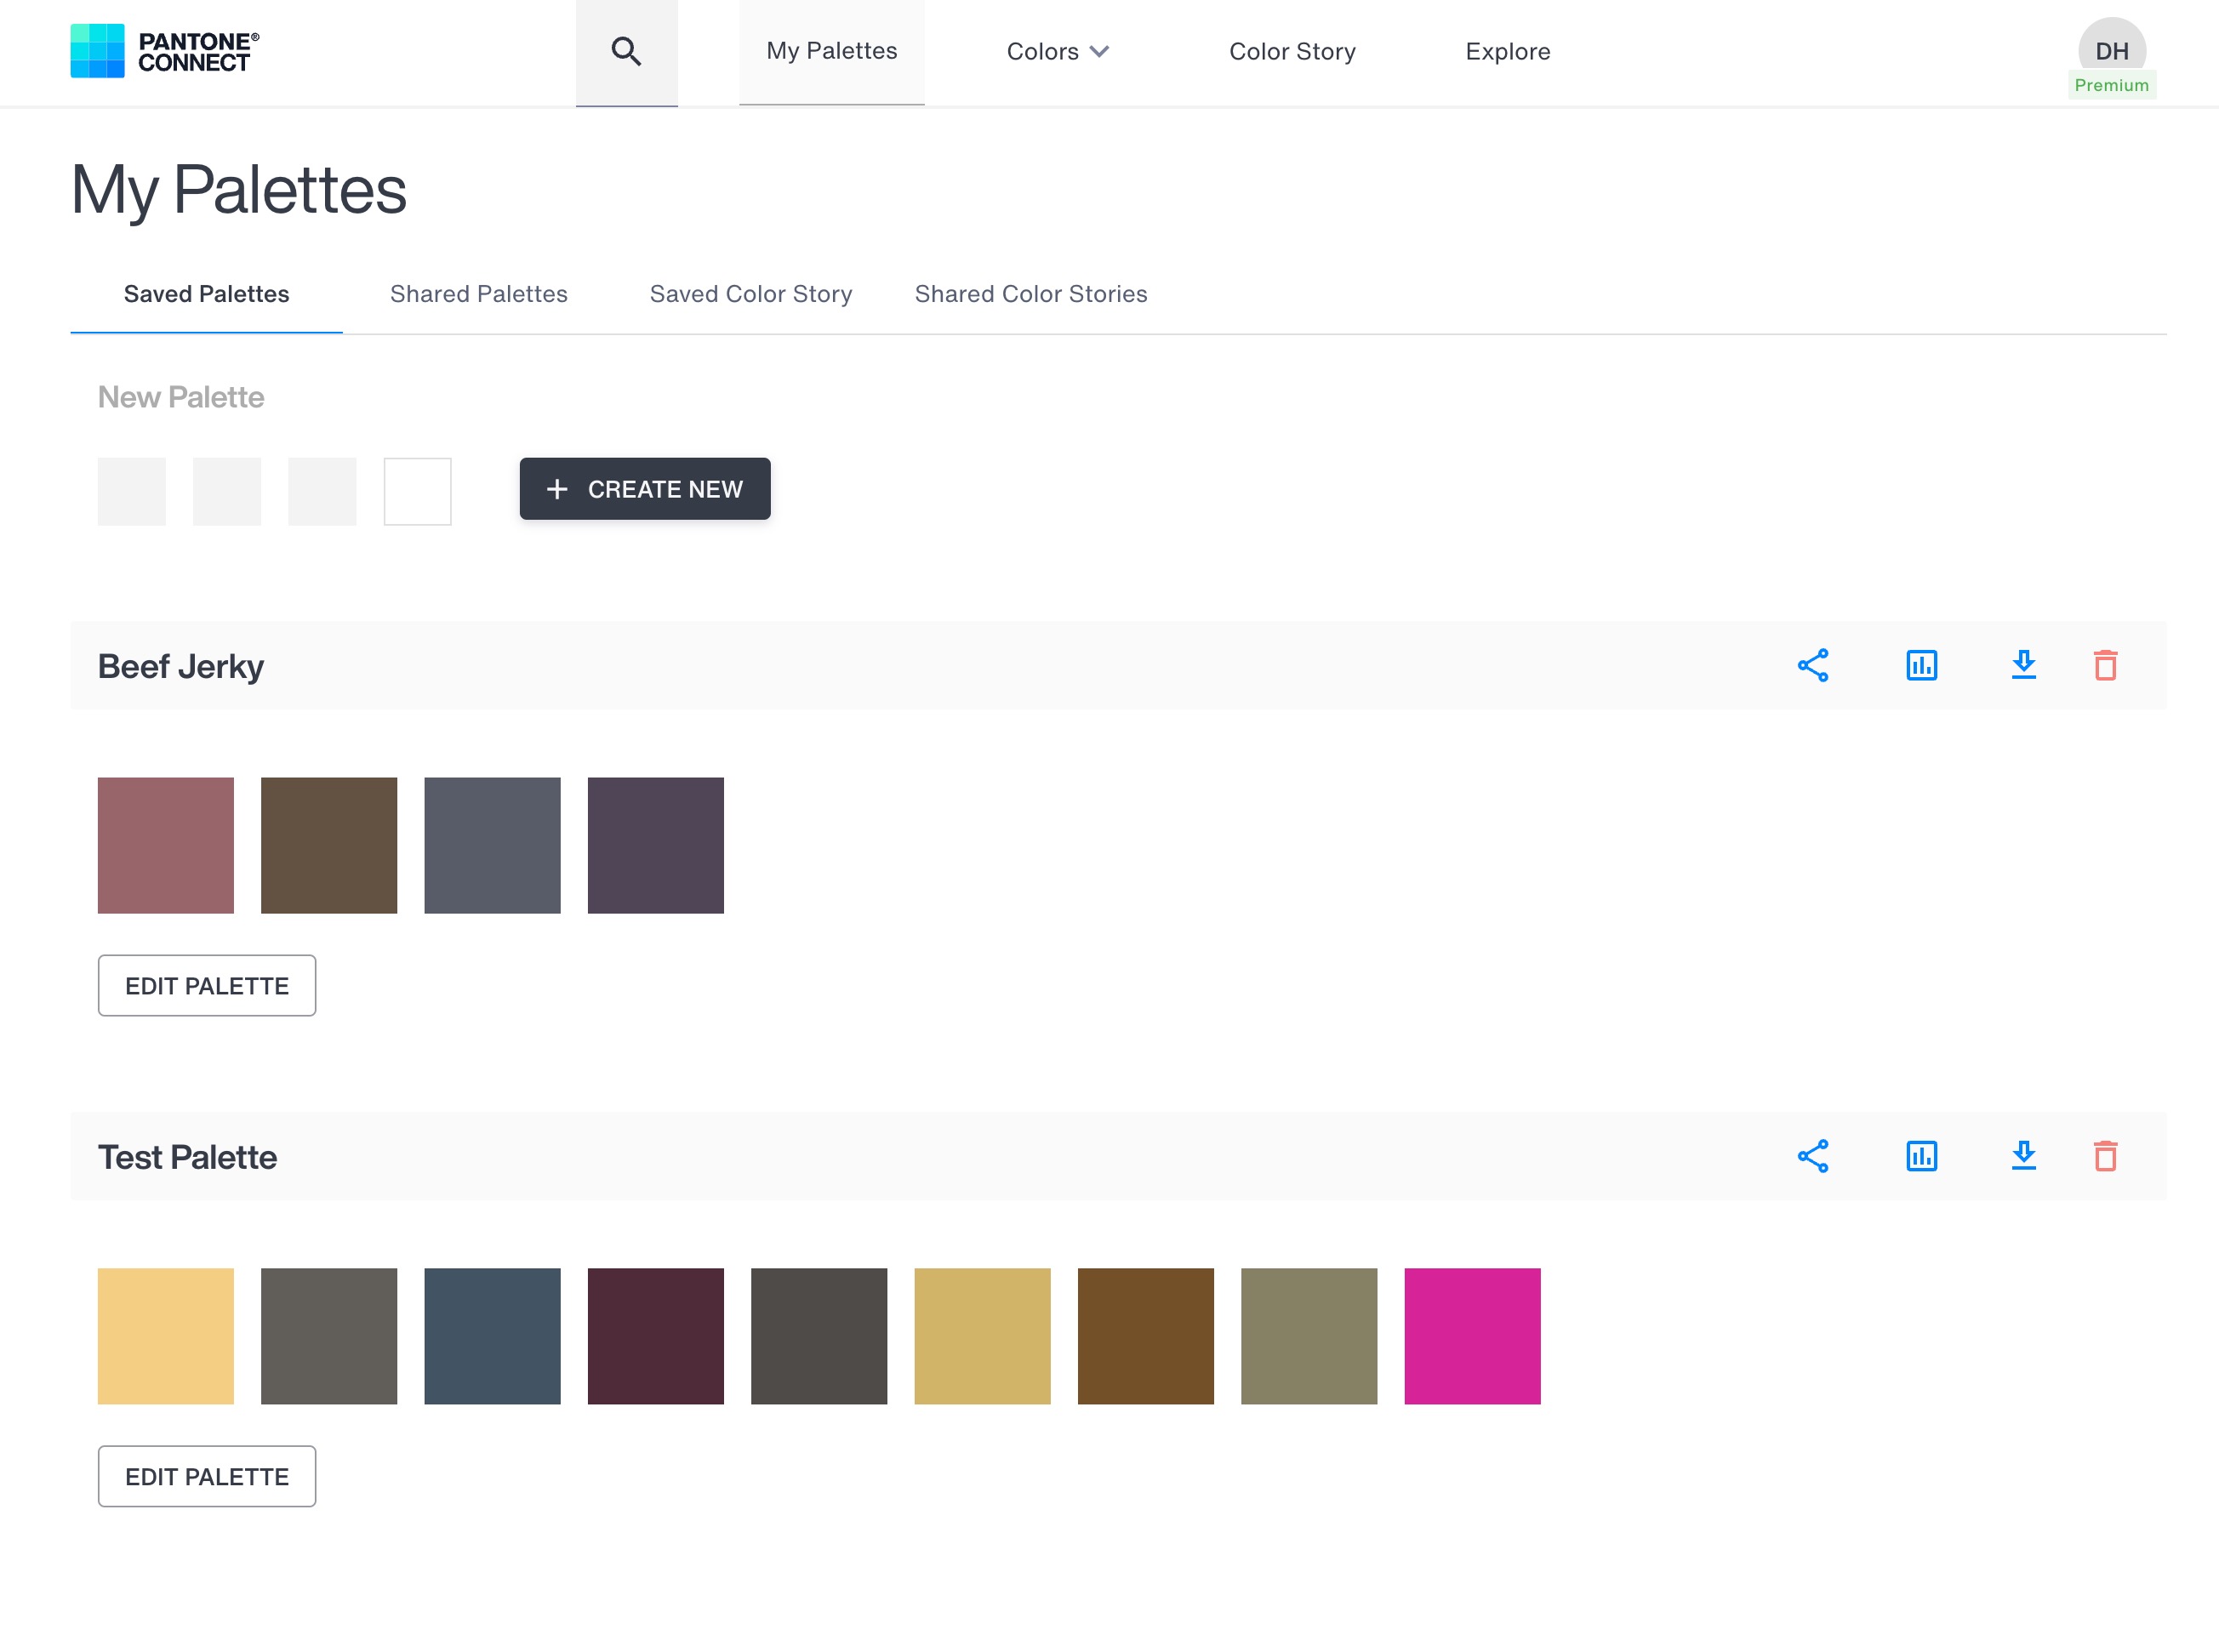The height and width of the screenshot is (1652, 2219).
Task: Edit the Test Palette
Action: point(207,1477)
